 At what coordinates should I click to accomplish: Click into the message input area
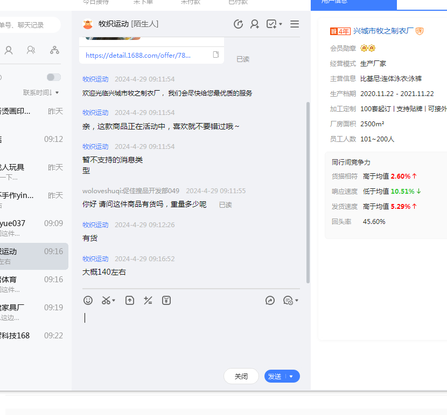(x=188, y=335)
